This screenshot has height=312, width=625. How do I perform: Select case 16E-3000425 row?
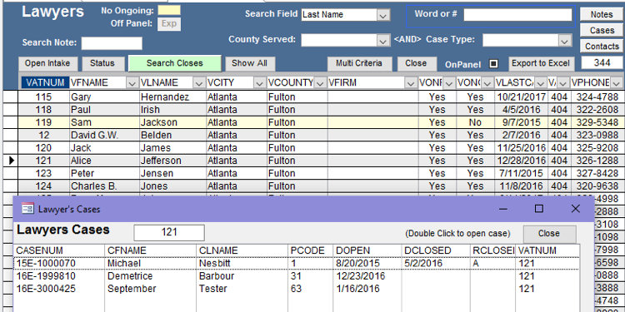coord(296,289)
